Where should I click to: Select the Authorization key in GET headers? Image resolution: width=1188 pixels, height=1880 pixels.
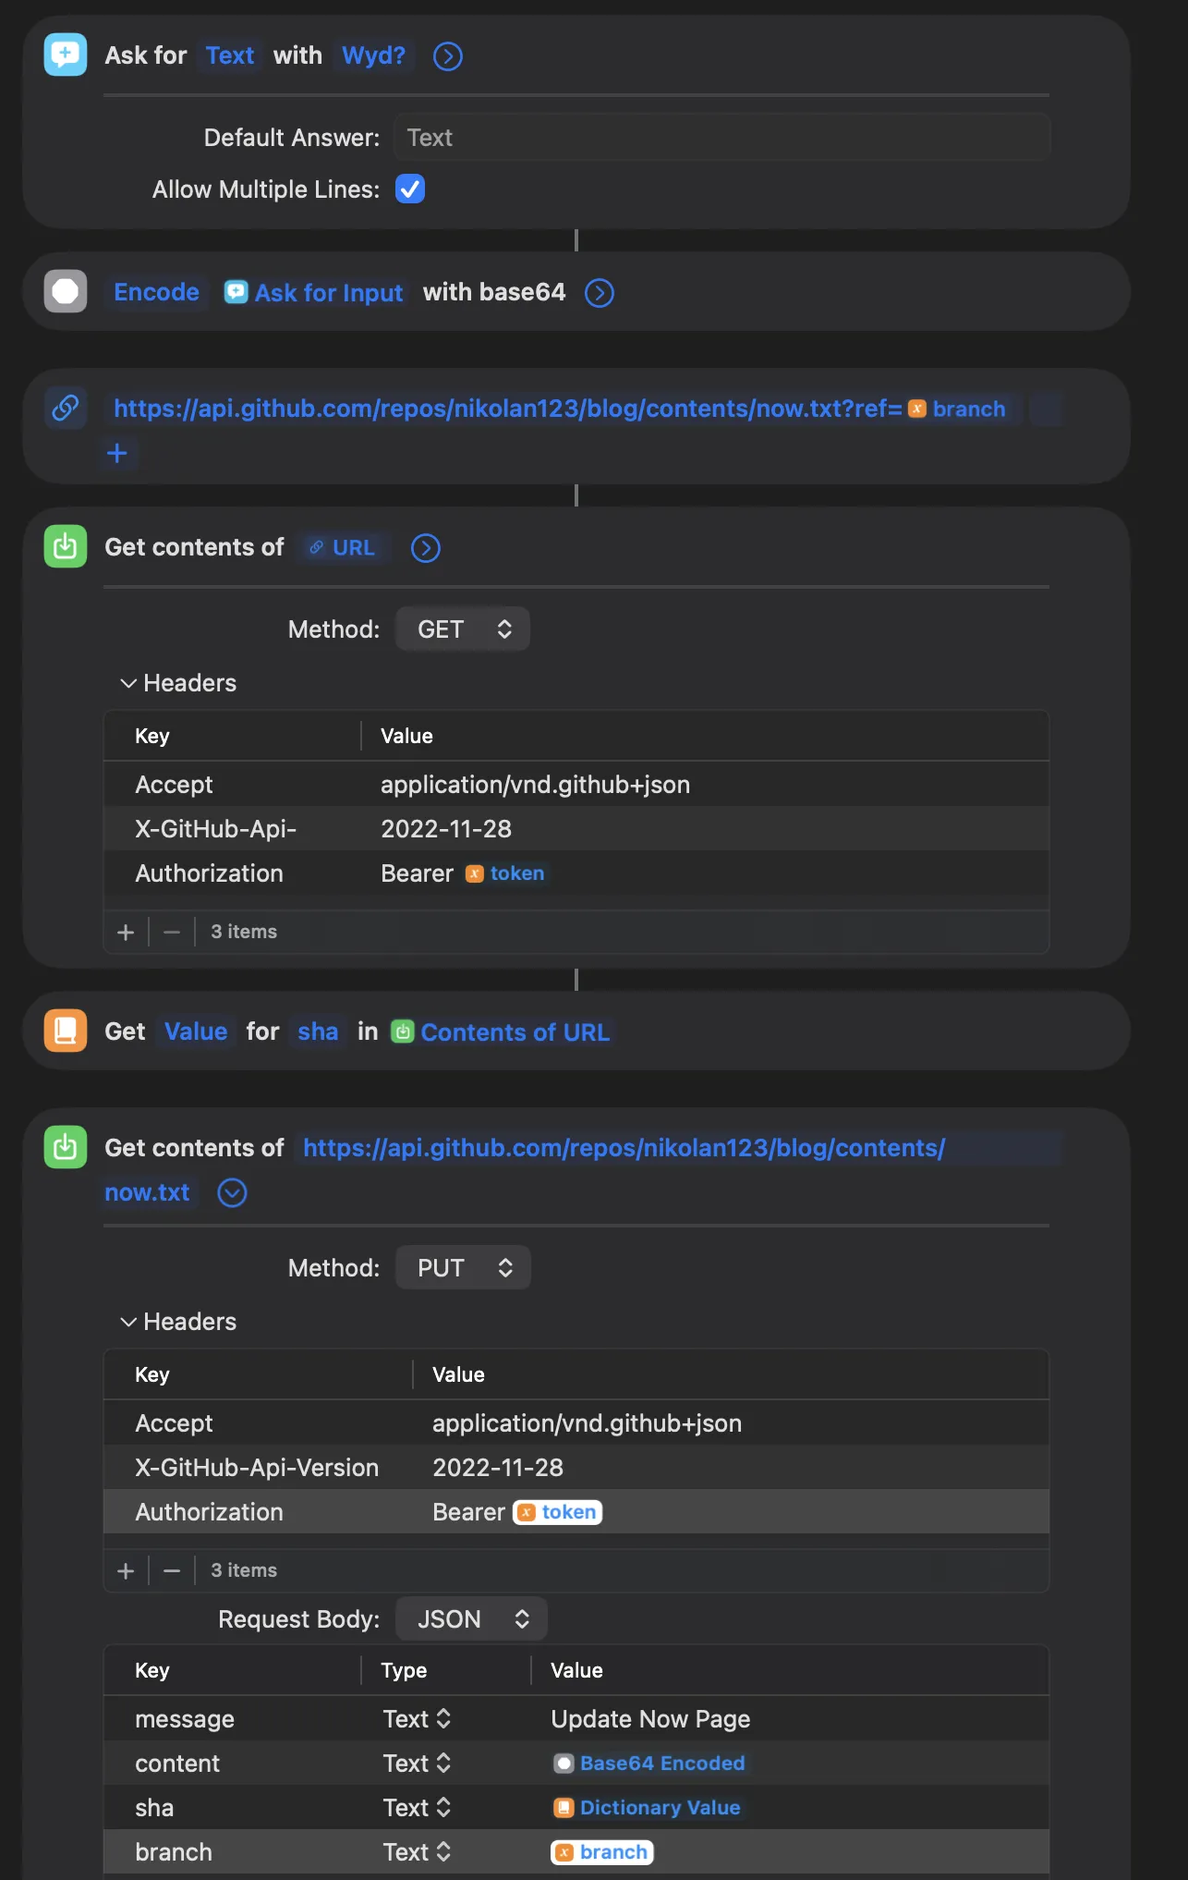pos(209,873)
